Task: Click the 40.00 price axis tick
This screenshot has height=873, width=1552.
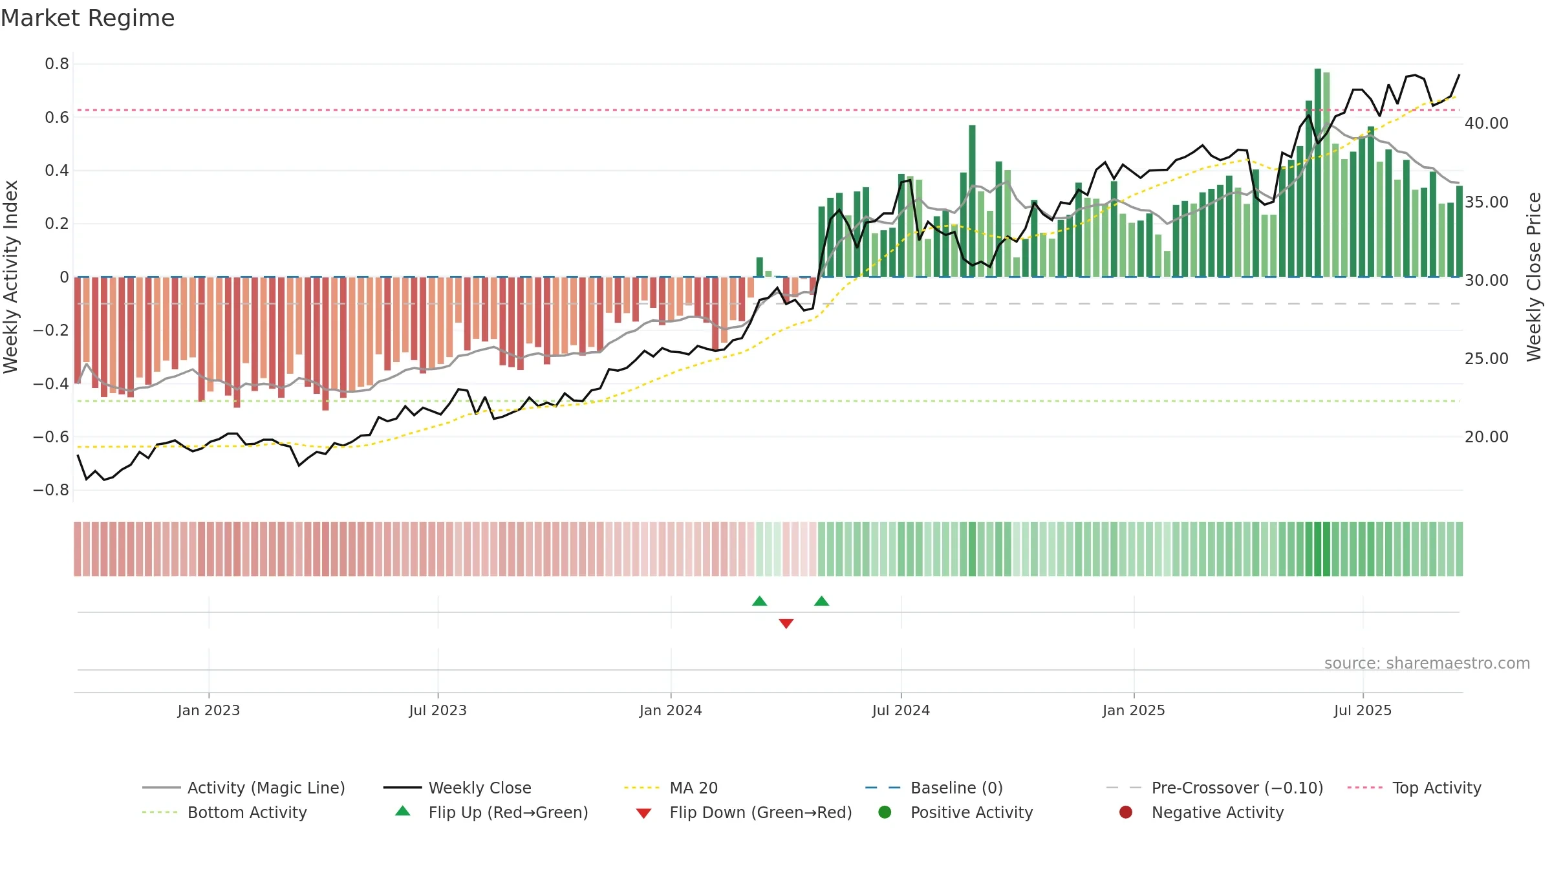Action: [x=1486, y=123]
